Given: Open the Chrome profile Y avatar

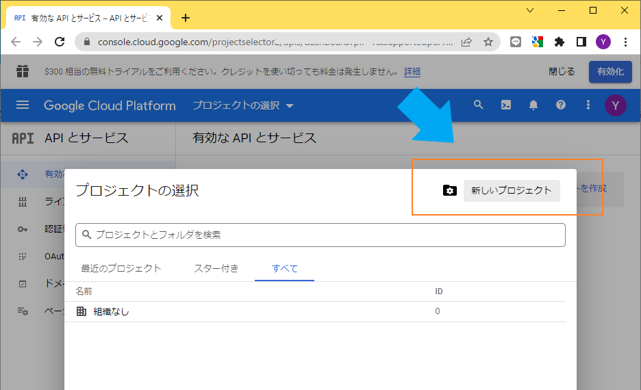Looking at the screenshot, I should click(603, 42).
